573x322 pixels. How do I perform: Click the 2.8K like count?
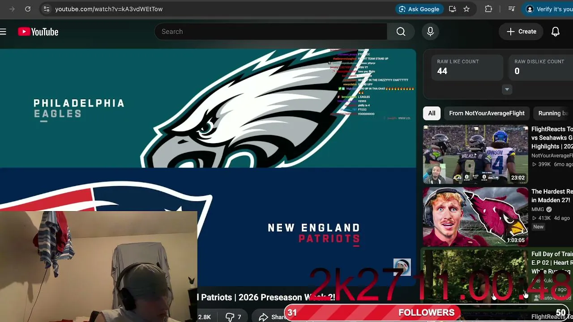[204, 317]
